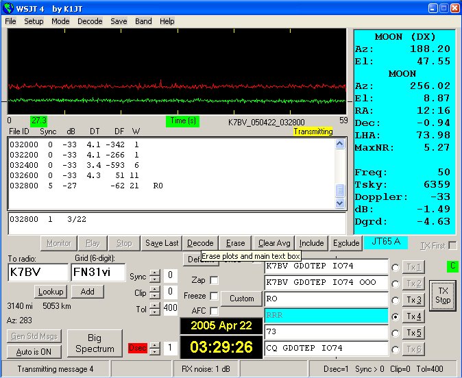Click the Clear Avg button
This screenshot has width=462, height=378.
pyautogui.click(x=274, y=242)
